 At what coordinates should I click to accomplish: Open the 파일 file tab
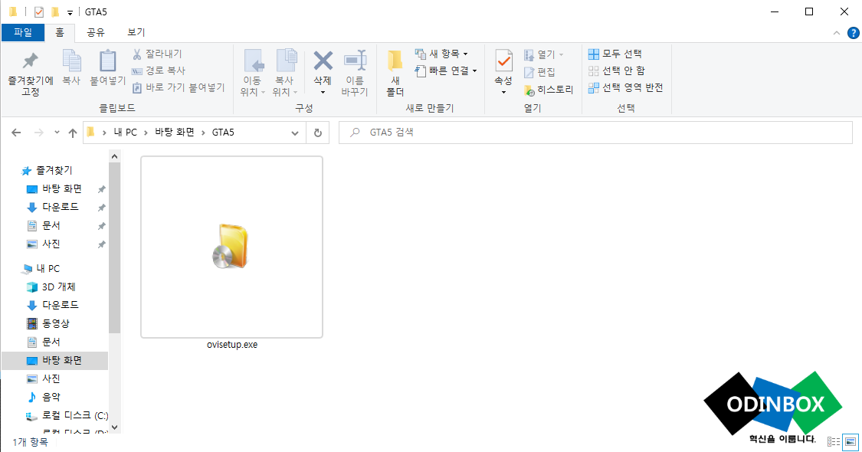(22, 32)
